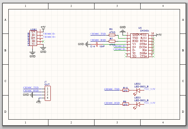188x129 pixels.
Task: Click the V3 pin name inside U5
Action: (x=134, y=44)
